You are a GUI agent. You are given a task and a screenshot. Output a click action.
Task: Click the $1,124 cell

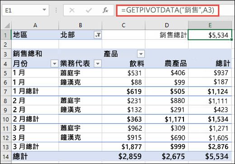(210, 91)
